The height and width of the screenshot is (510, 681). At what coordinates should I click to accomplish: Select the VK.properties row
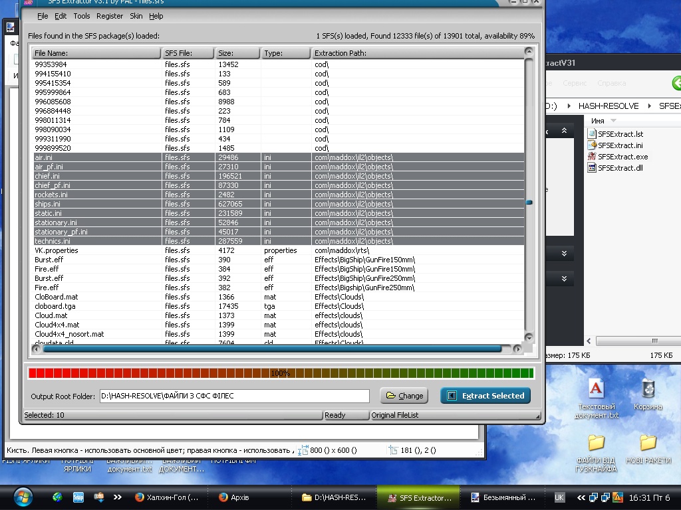(279, 250)
